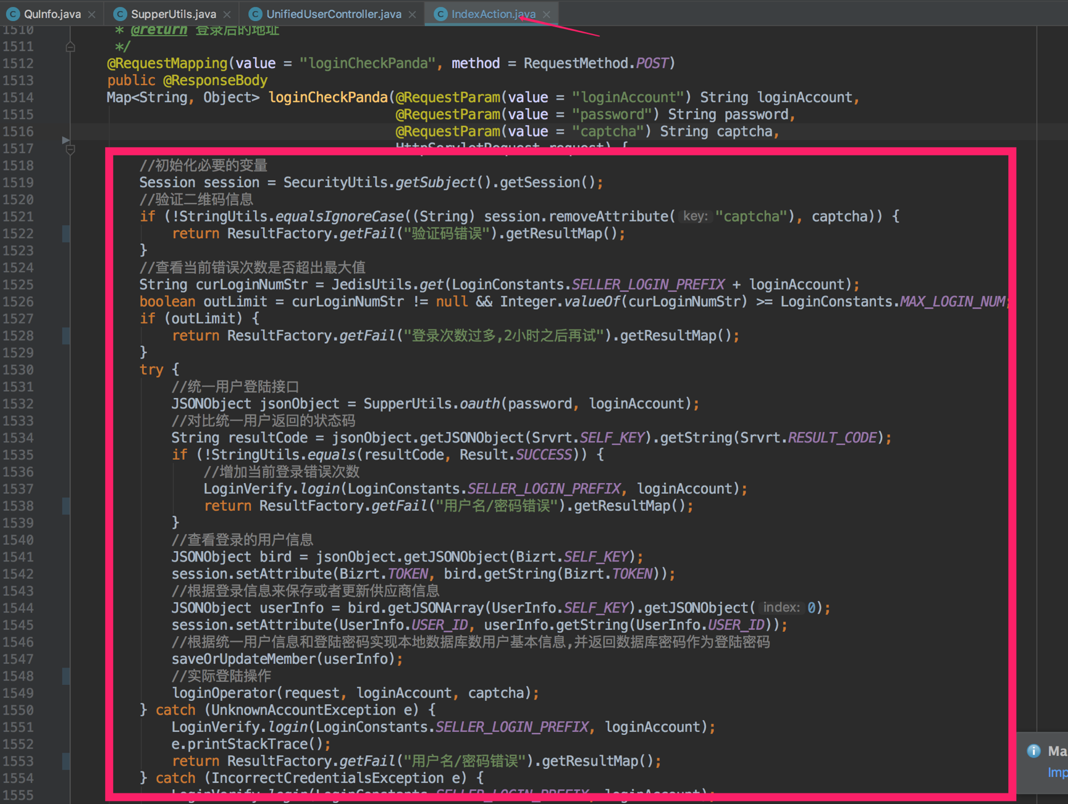Click SecurityUtils on line 1519
The image size is (1068, 804).
pos(336,183)
